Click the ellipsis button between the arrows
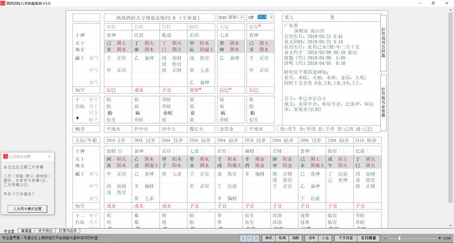The width and height of the screenshot is (454, 243). [249, 238]
